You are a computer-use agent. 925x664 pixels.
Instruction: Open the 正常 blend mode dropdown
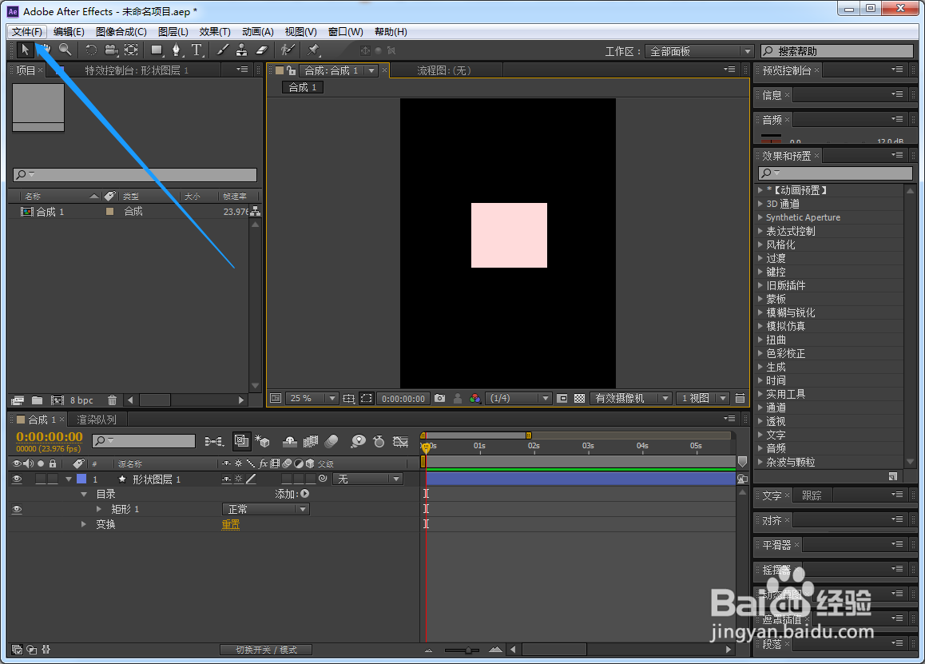(265, 509)
